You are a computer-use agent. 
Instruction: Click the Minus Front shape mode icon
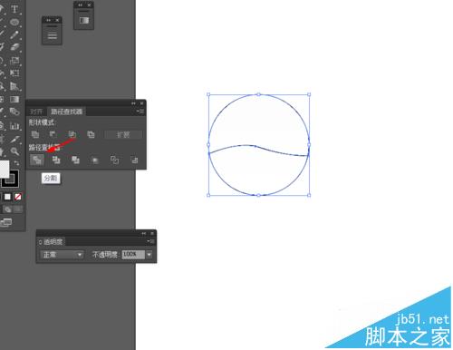tap(53, 134)
